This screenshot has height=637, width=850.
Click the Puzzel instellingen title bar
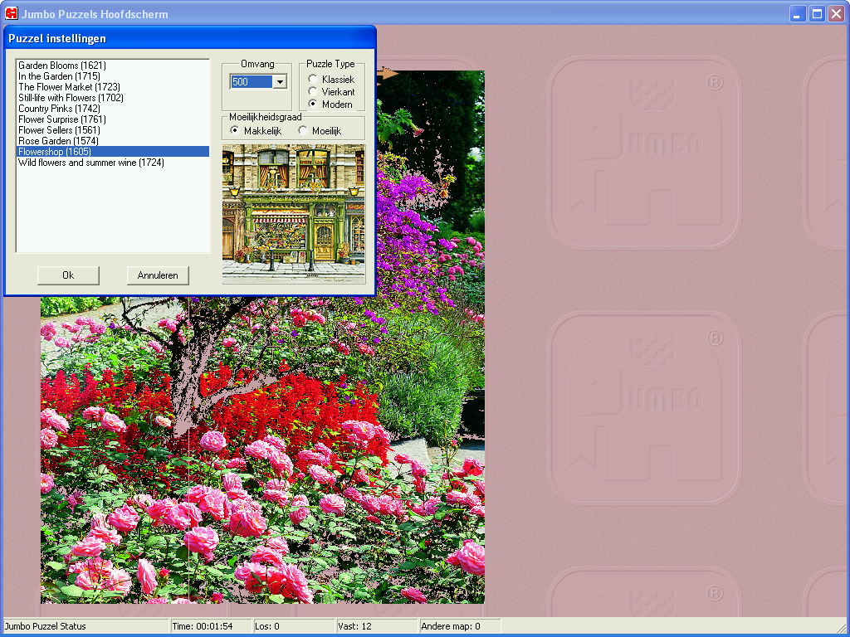(x=190, y=38)
